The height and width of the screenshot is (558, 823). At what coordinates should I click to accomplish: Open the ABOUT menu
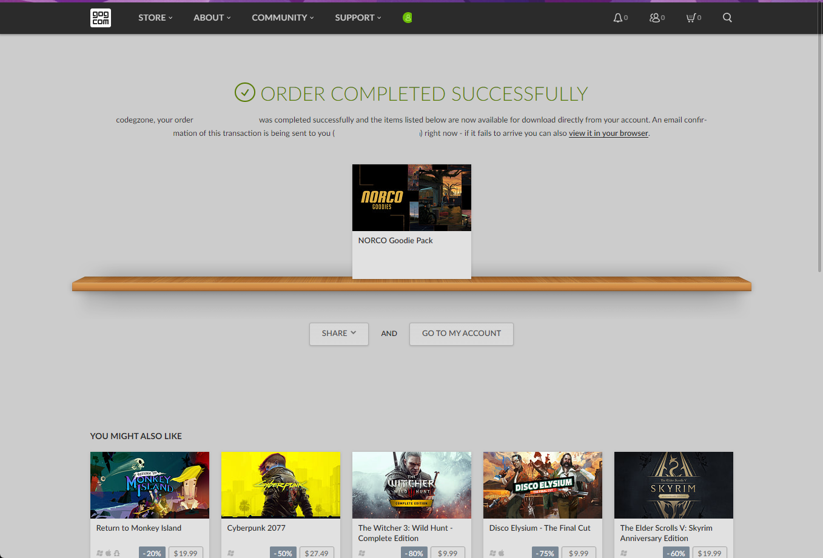pos(212,18)
